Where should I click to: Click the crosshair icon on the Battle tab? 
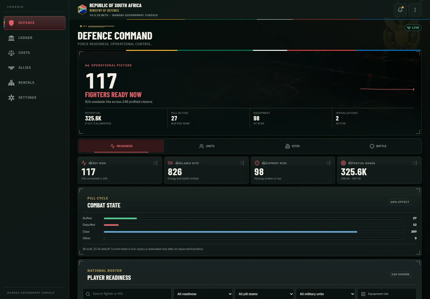[x=372, y=146]
